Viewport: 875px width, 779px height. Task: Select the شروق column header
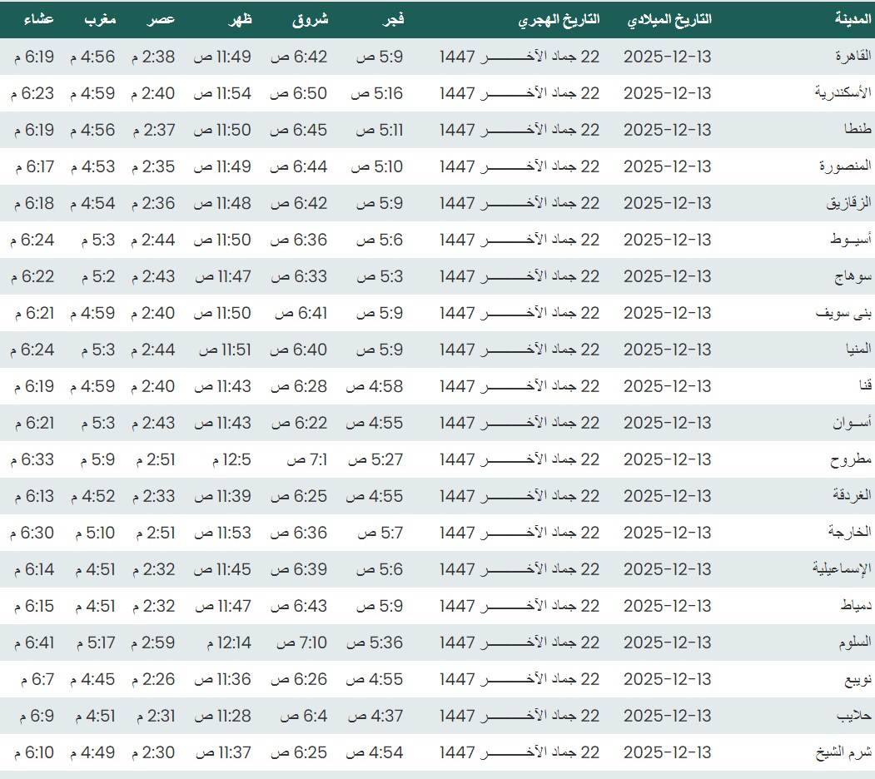[311, 20]
